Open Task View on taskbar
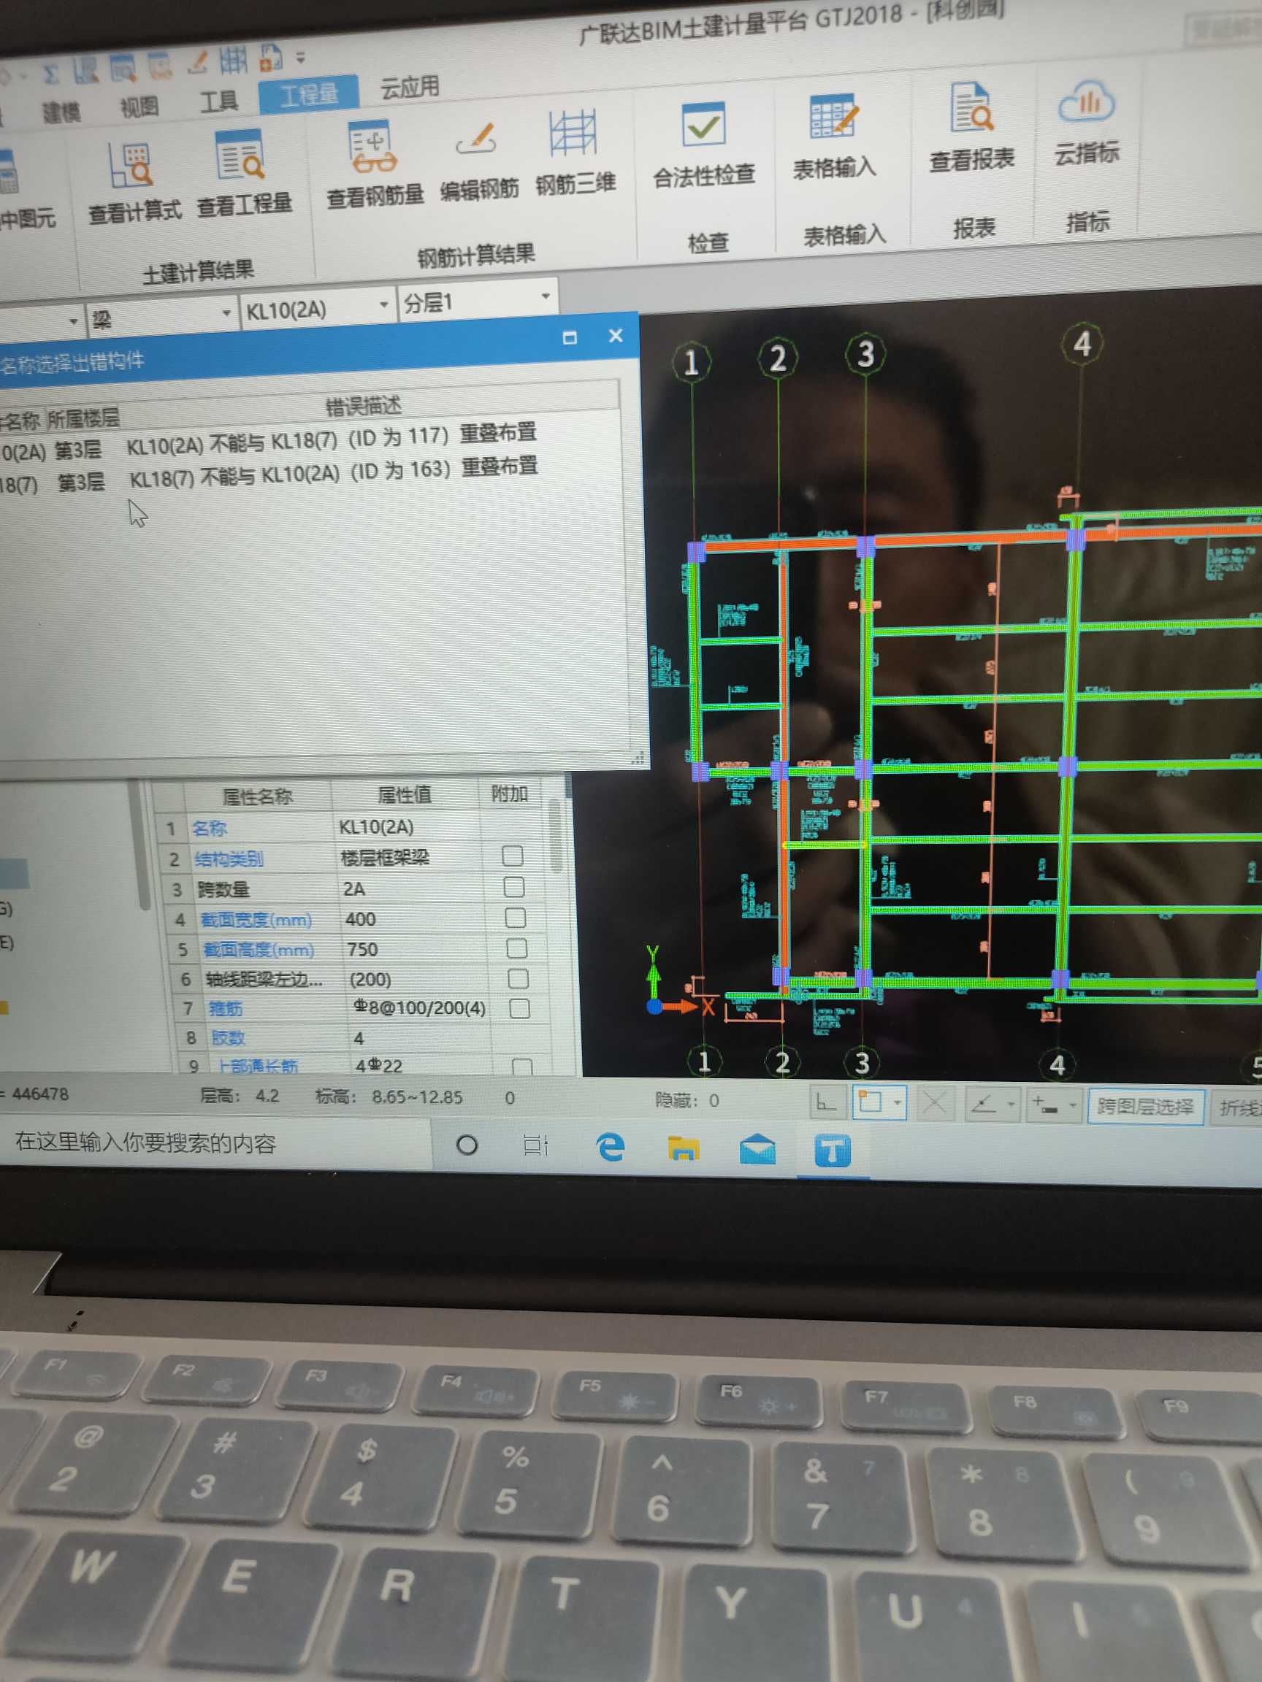Image resolution: width=1262 pixels, height=1682 pixels. (x=535, y=1145)
